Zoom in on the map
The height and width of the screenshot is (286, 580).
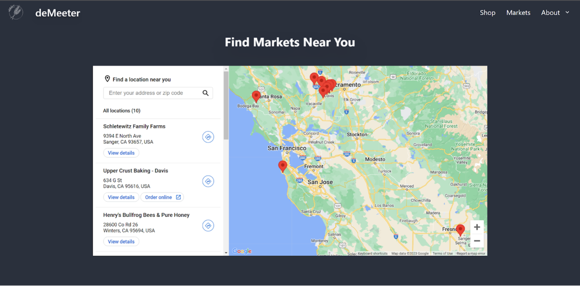[477, 227]
